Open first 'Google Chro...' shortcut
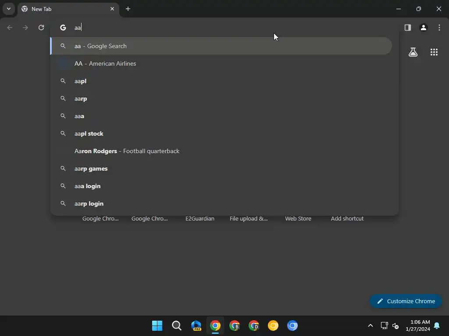 (x=100, y=219)
